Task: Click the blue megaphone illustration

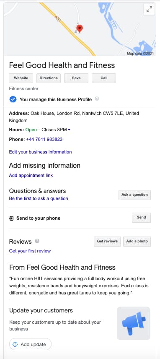Action: tap(134, 323)
